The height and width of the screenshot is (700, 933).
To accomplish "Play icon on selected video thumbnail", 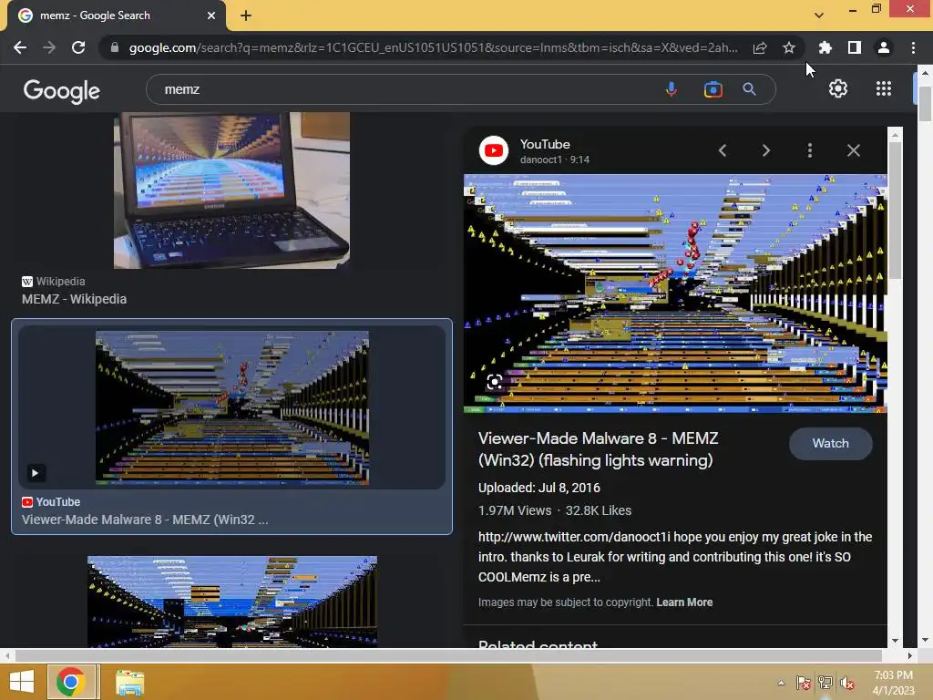I will [36, 473].
